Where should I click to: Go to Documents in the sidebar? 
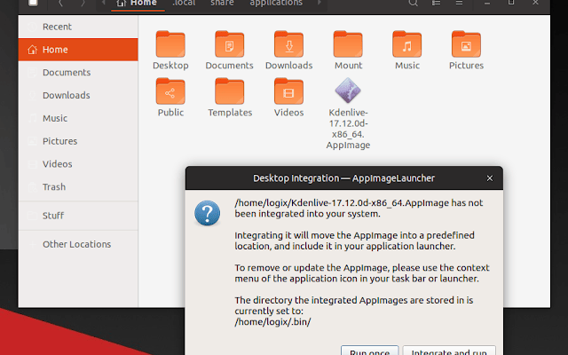78,73
